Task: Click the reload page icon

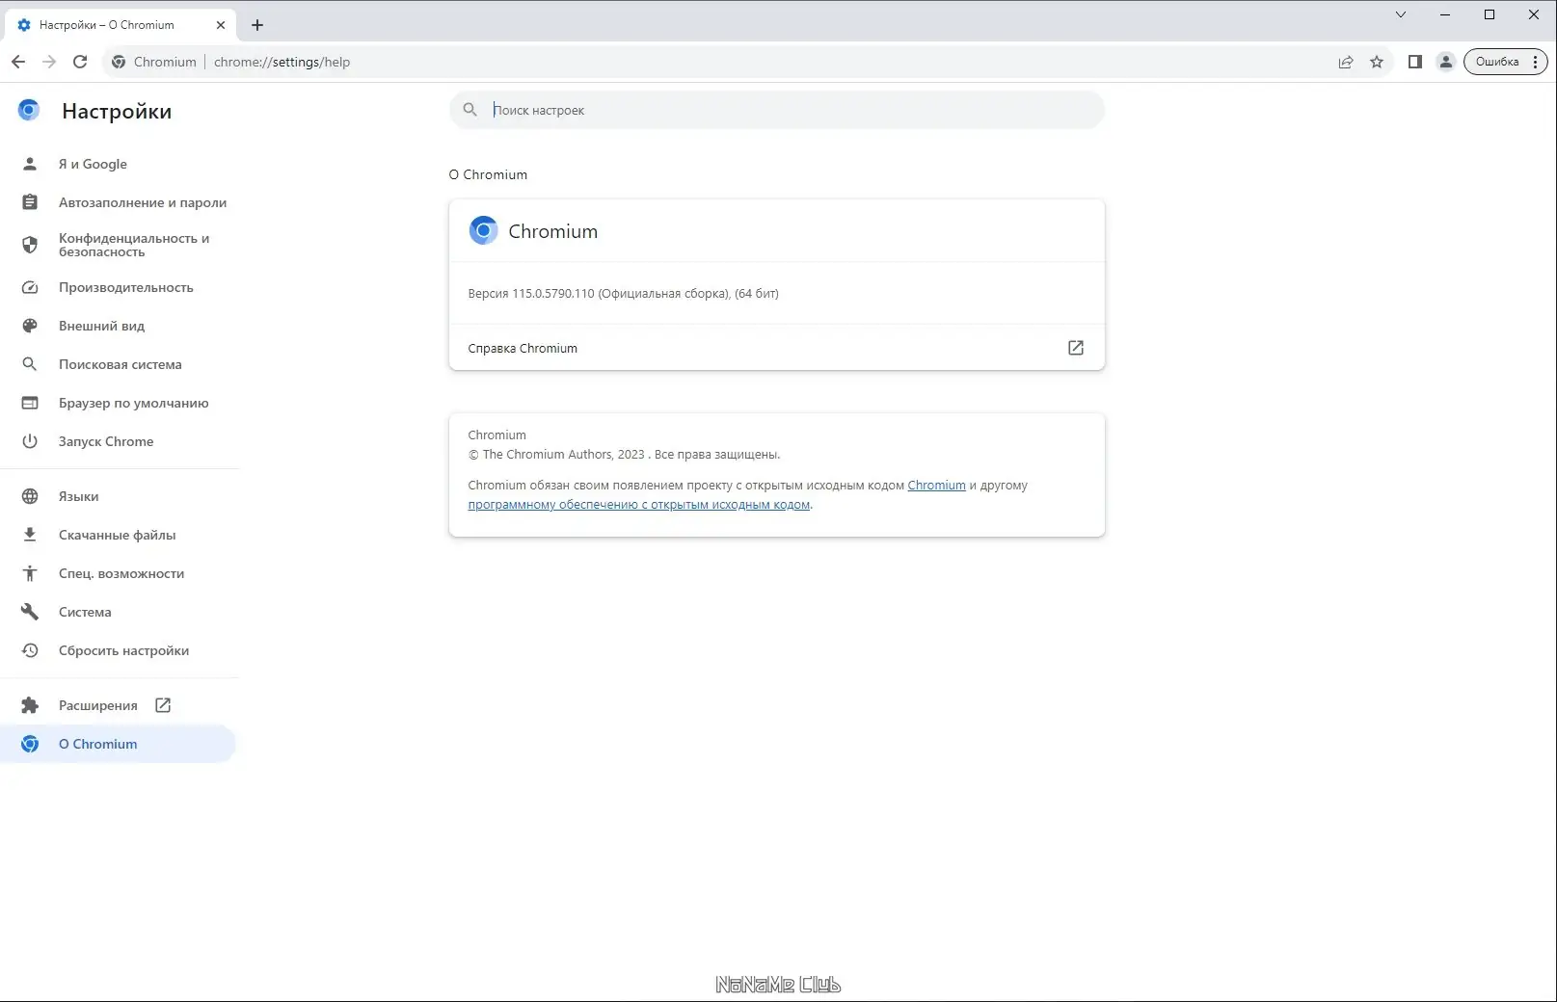Action: 81,61
